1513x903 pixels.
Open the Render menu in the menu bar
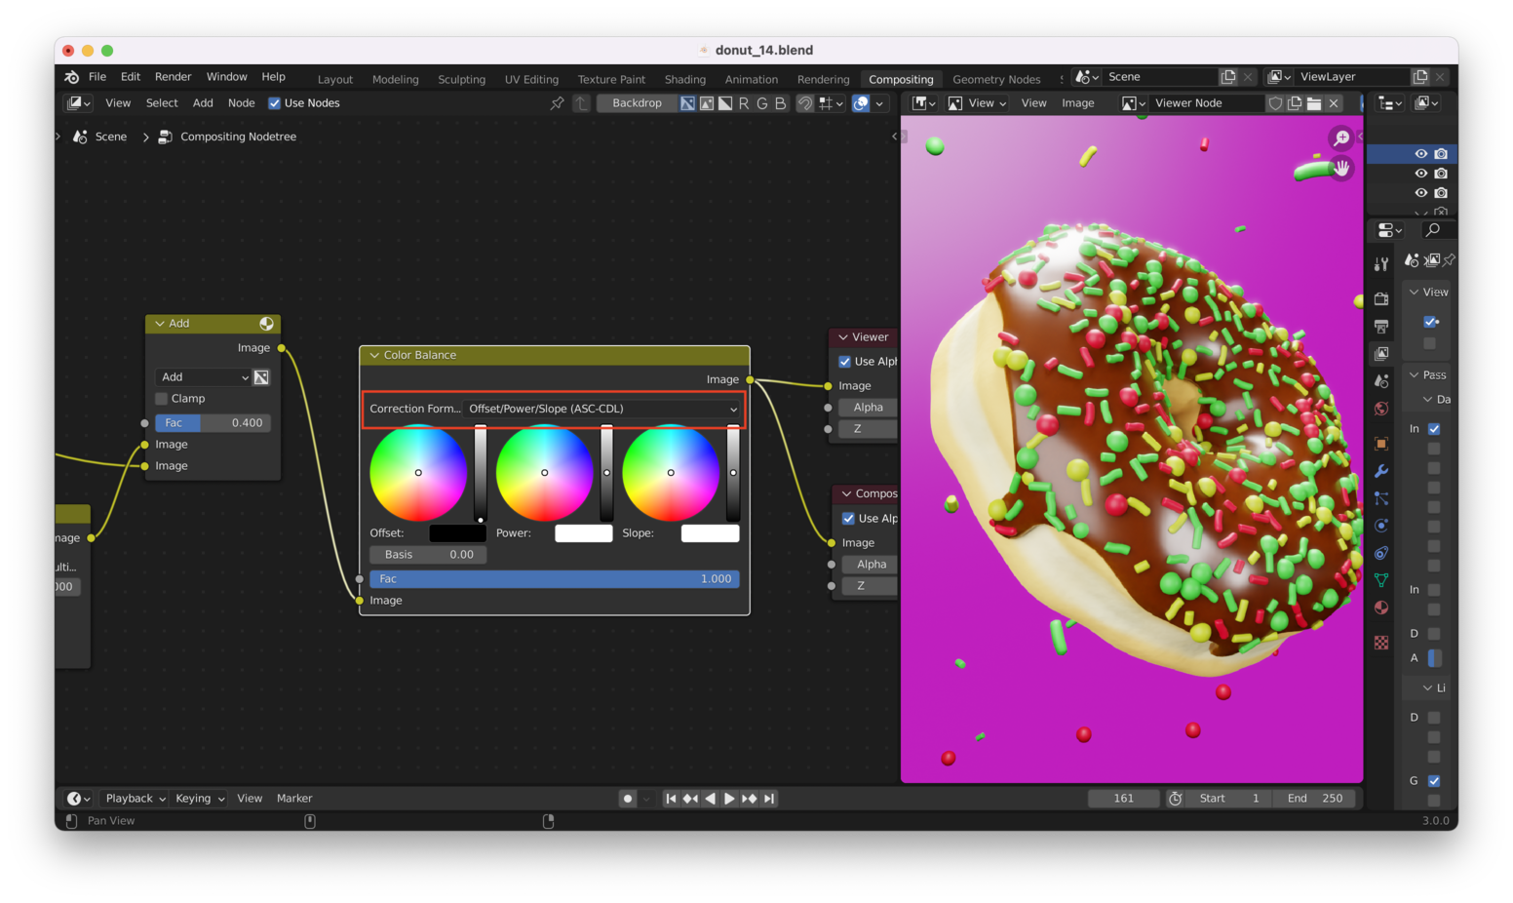pyautogui.click(x=173, y=76)
